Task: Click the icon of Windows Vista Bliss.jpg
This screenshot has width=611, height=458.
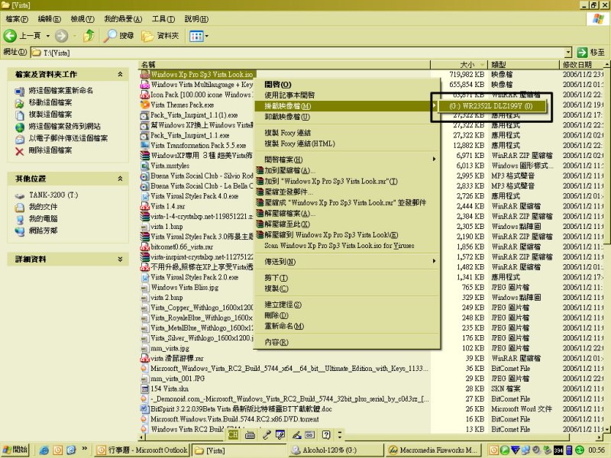Action: 145,288
